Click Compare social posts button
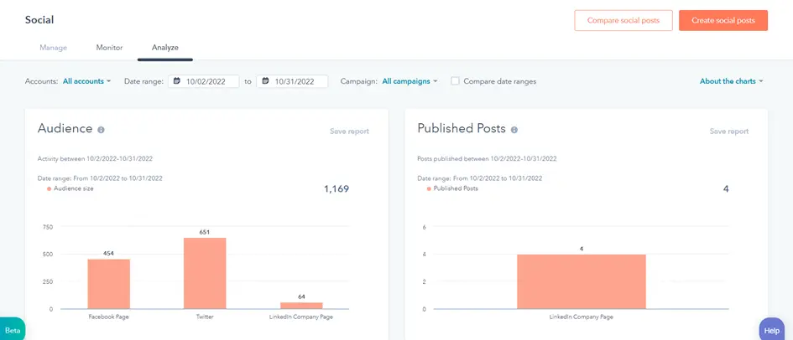The width and height of the screenshot is (793, 340). 623,20
